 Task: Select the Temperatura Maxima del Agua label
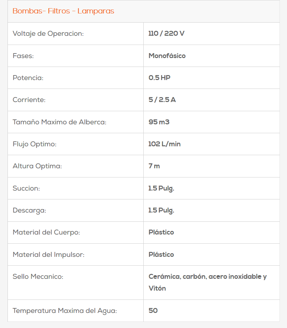65,310
